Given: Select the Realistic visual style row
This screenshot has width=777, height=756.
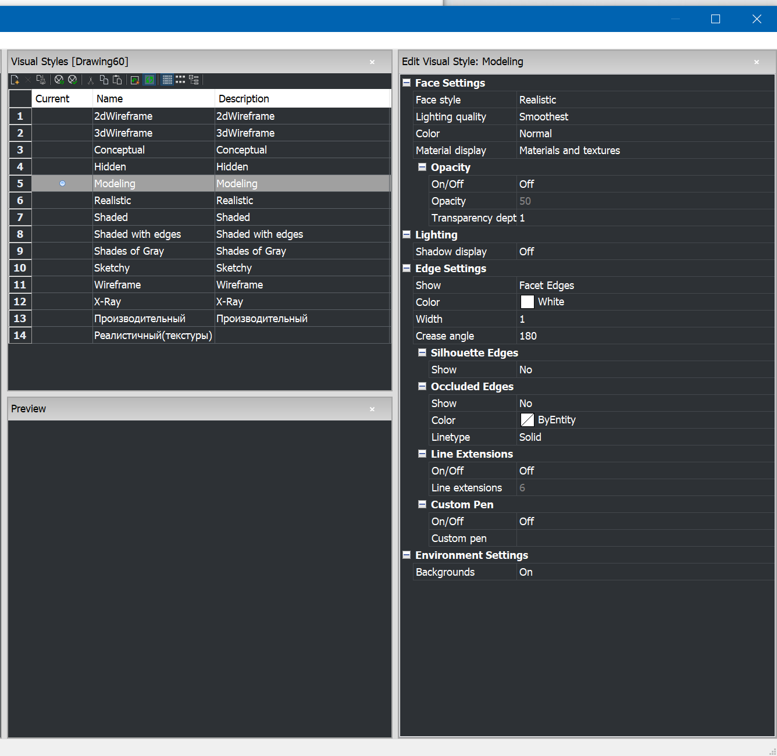Looking at the screenshot, I should pos(113,201).
